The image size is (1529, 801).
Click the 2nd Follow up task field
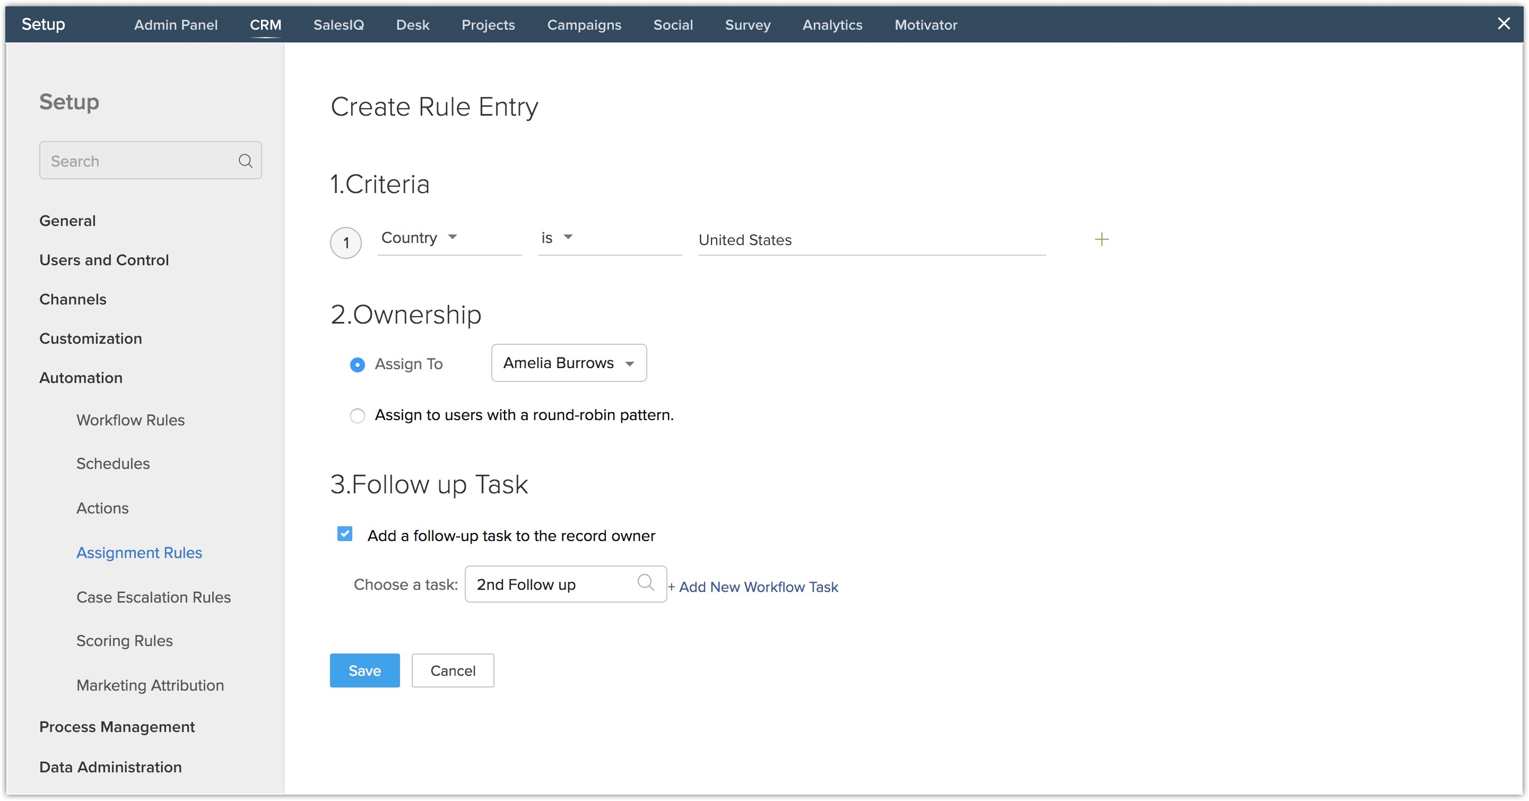click(x=566, y=585)
